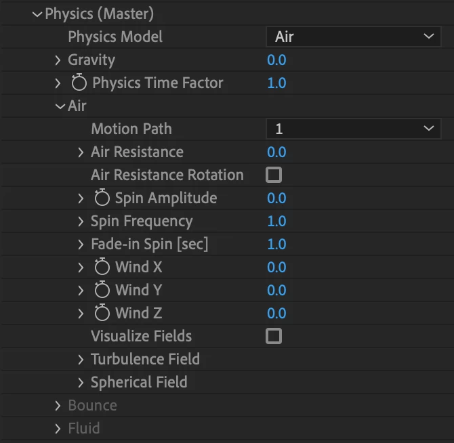Expand the Bounce section
Image resolution: width=454 pixels, height=443 pixels.
coord(58,406)
